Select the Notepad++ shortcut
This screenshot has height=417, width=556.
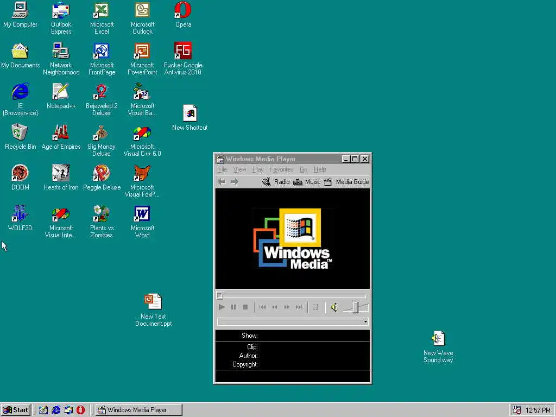pos(61,96)
